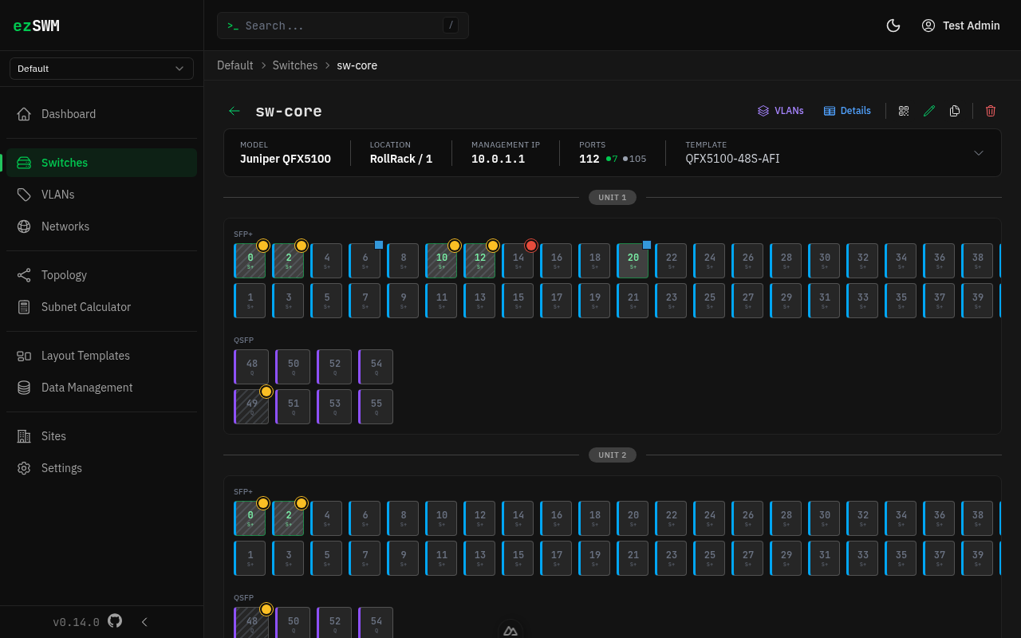Click the red delete trash icon

point(991,111)
